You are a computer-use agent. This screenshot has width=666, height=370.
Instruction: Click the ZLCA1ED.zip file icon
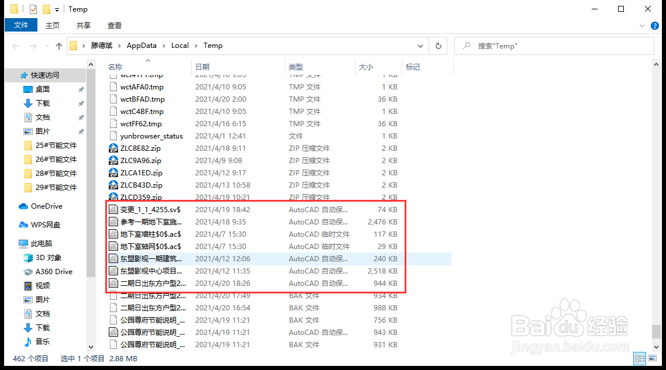(x=113, y=173)
